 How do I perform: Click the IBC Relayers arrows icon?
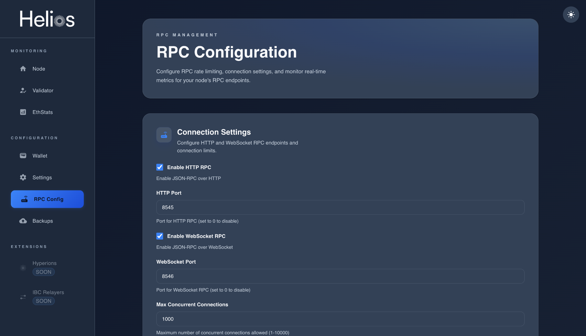click(x=23, y=297)
